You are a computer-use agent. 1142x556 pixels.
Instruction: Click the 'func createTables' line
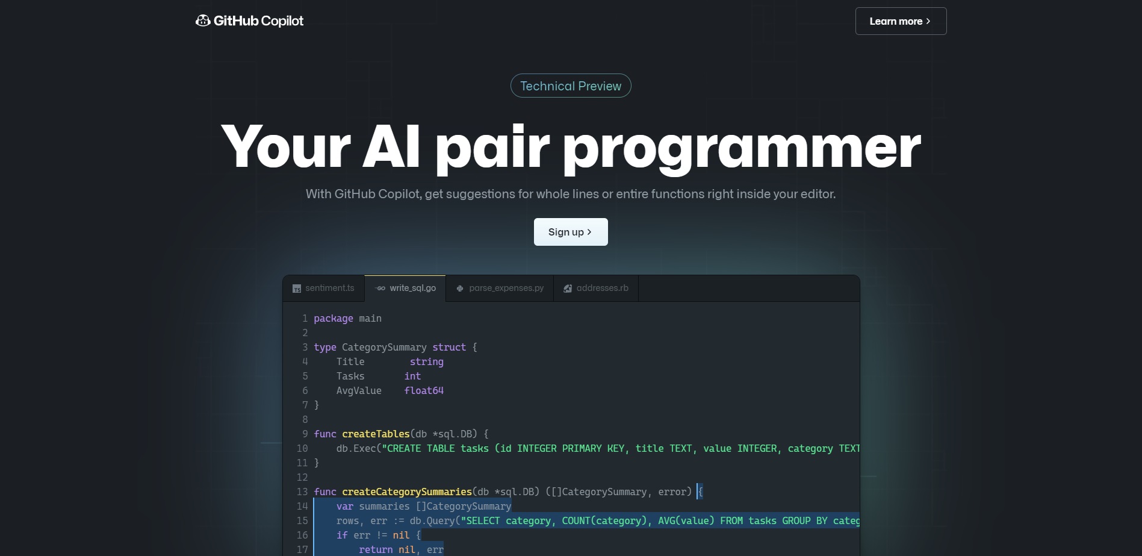pos(402,434)
